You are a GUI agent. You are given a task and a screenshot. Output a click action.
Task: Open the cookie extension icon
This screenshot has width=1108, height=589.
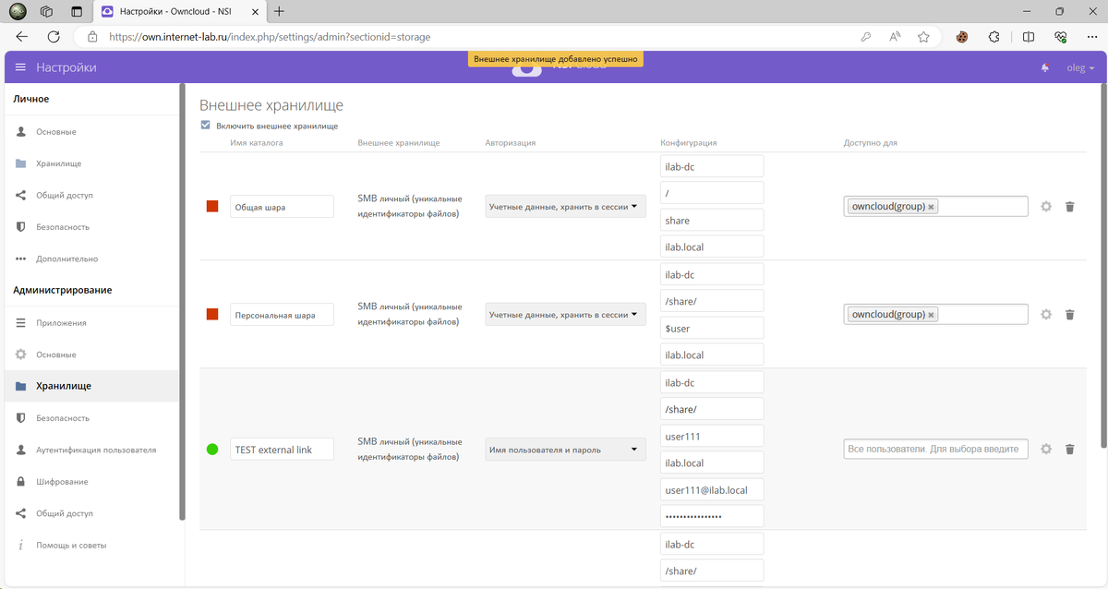tap(961, 37)
